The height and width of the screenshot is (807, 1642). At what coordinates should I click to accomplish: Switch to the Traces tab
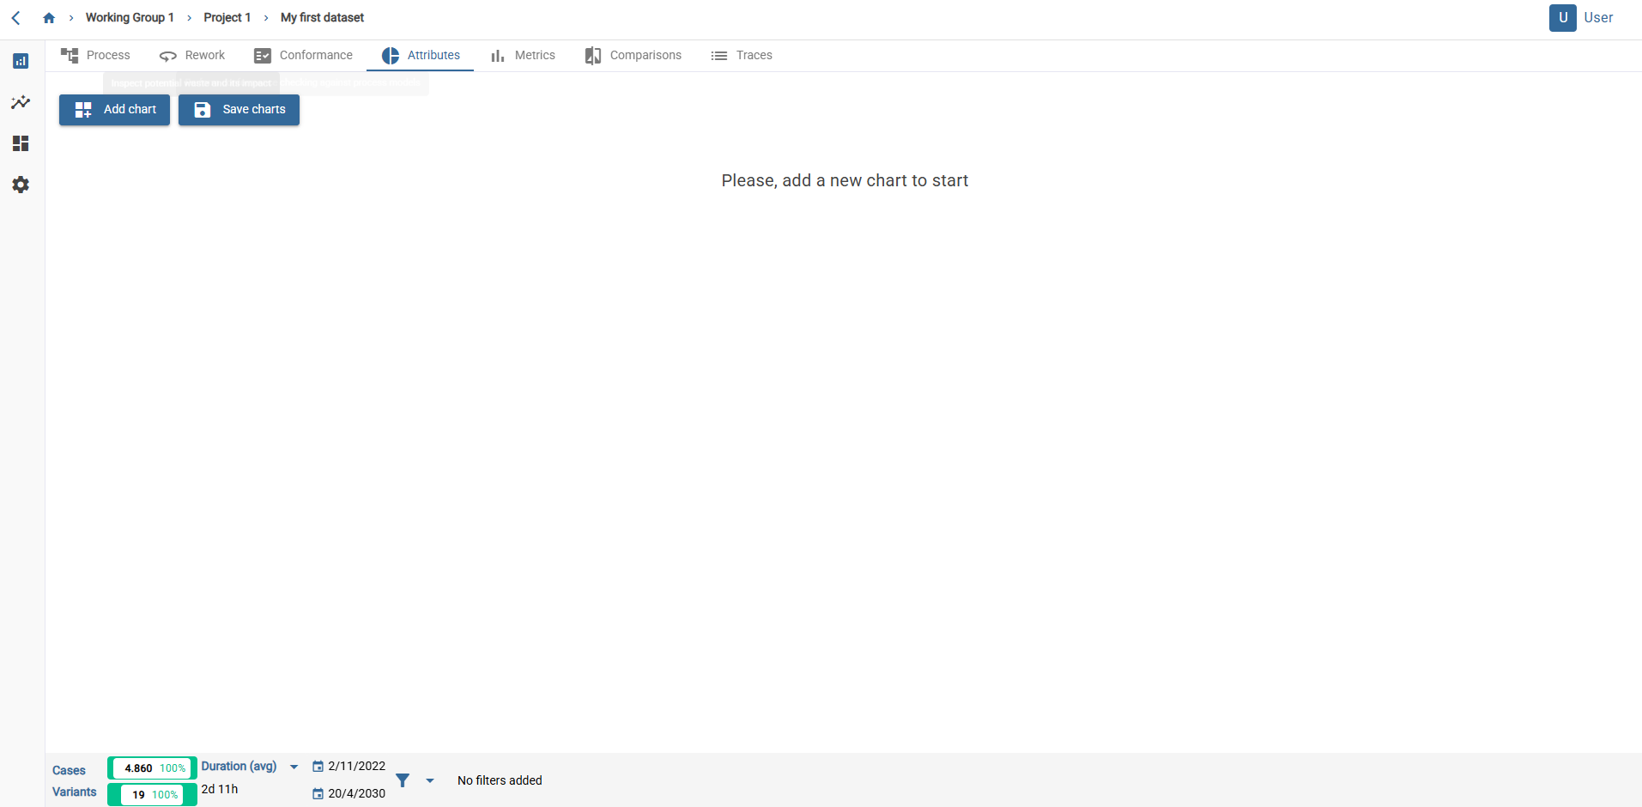coord(742,56)
